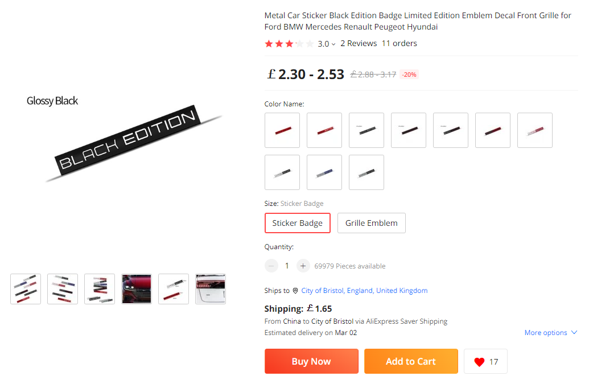
Task: Click the Buy Now button
Action: (311, 361)
